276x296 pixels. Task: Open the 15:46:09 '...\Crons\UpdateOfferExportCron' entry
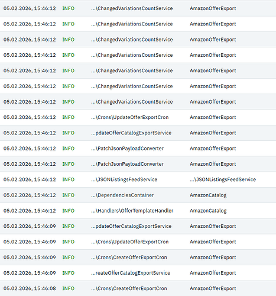point(130,242)
